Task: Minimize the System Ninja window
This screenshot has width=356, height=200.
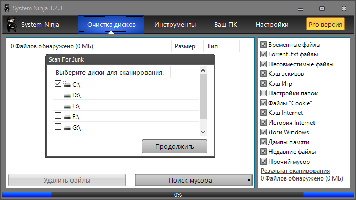Action: pyautogui.click(x=300, y=9)
